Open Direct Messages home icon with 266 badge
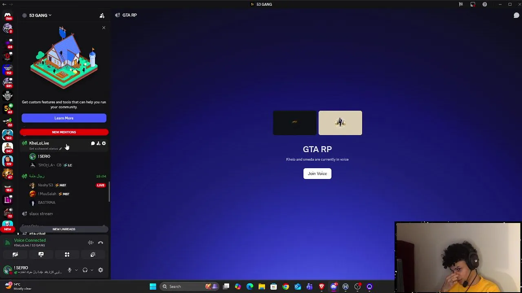The image size is (522, 293). (7, 15)
